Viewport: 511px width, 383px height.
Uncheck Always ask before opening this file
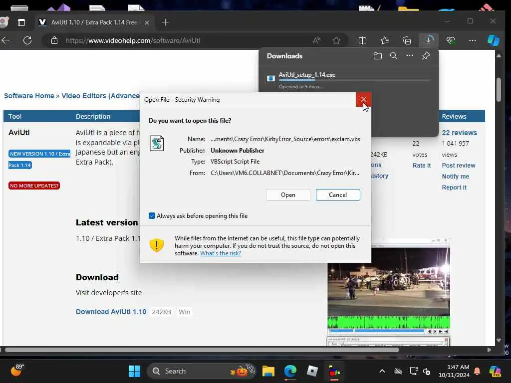pyautogui.click(x=152, y=215)
